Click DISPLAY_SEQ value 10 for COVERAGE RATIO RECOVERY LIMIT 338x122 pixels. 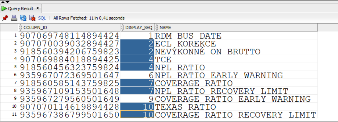tap(137, 114)
